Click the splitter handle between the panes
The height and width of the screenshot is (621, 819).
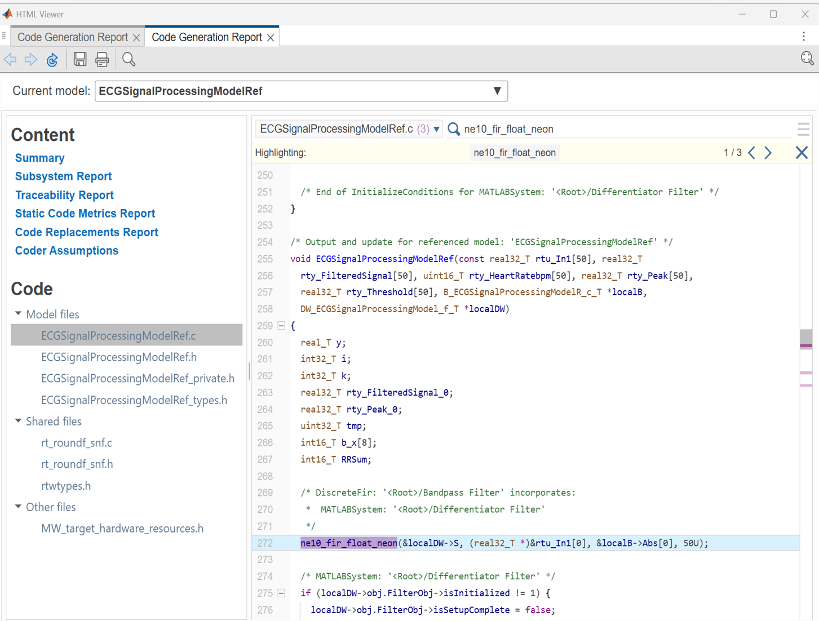coord(249,372)
